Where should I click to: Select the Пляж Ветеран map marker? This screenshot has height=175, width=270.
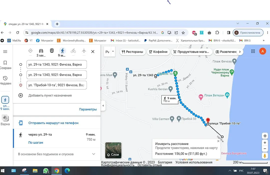click(x=227, y=95)
